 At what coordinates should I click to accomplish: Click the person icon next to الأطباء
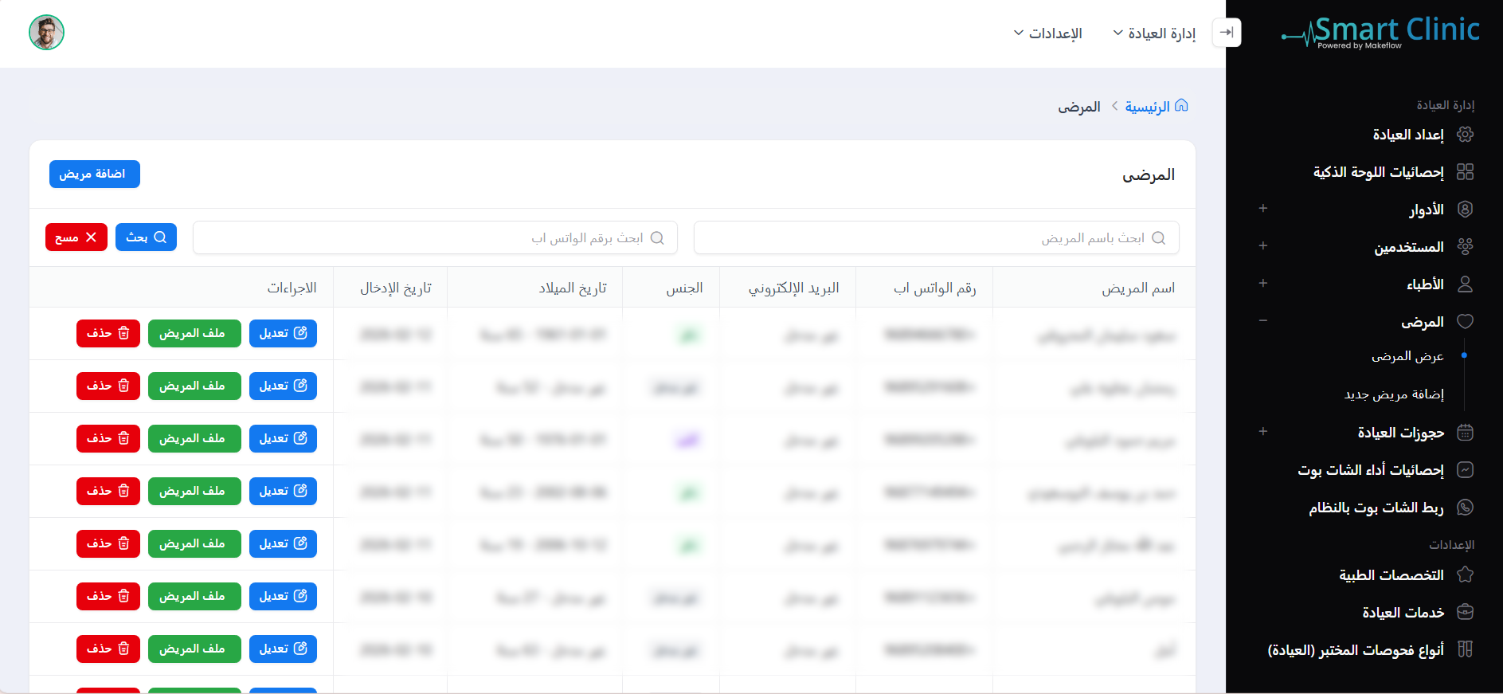coord(1465,284)
